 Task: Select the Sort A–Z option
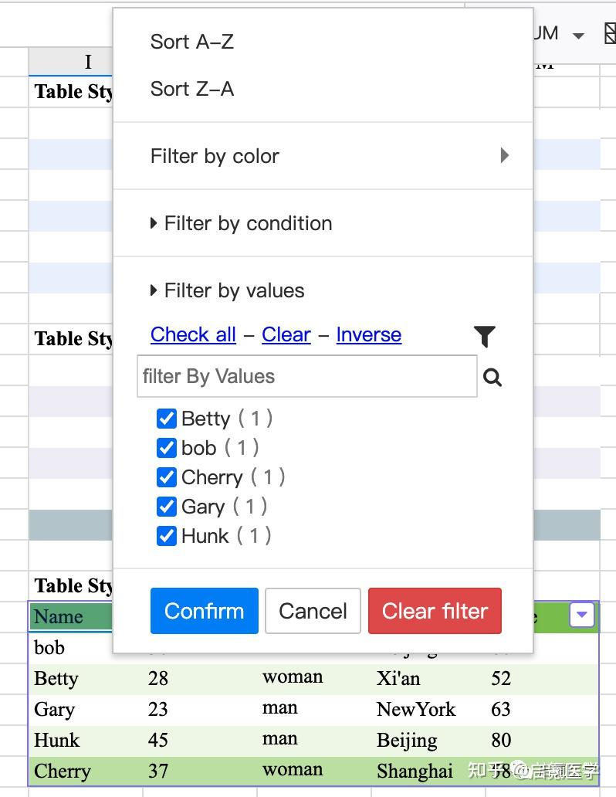pos(191,42)
